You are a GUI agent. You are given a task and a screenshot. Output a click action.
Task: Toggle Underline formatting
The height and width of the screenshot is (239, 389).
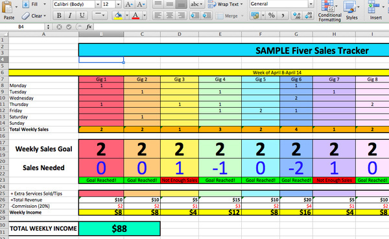tap(82, 16)
